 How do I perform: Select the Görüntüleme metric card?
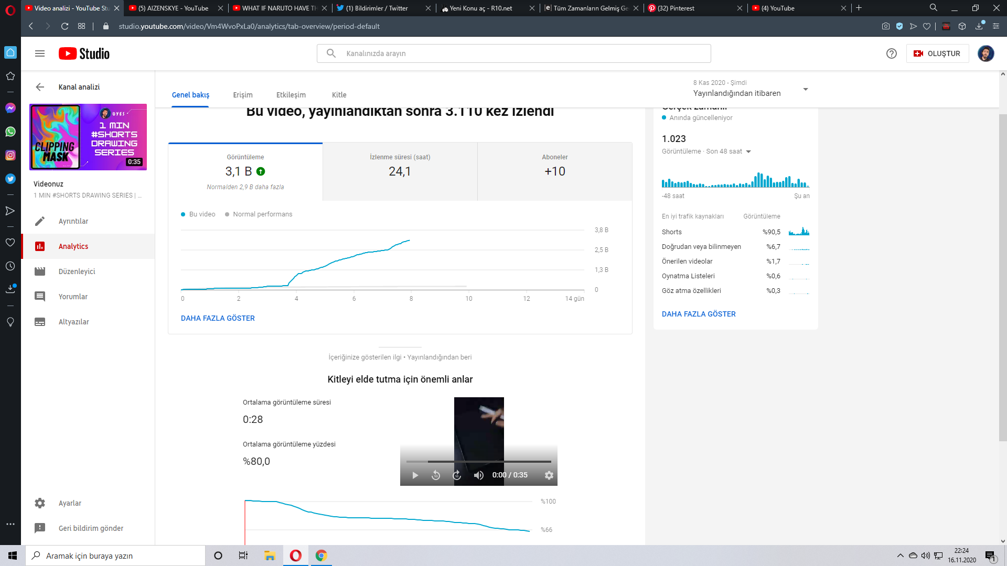pyautogui.click(x=245, y=172)
